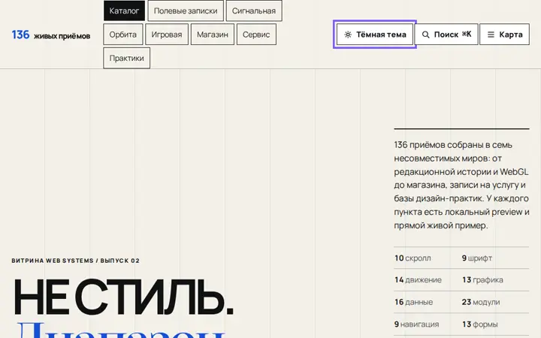Select the Каталог tab

[124, 11]
